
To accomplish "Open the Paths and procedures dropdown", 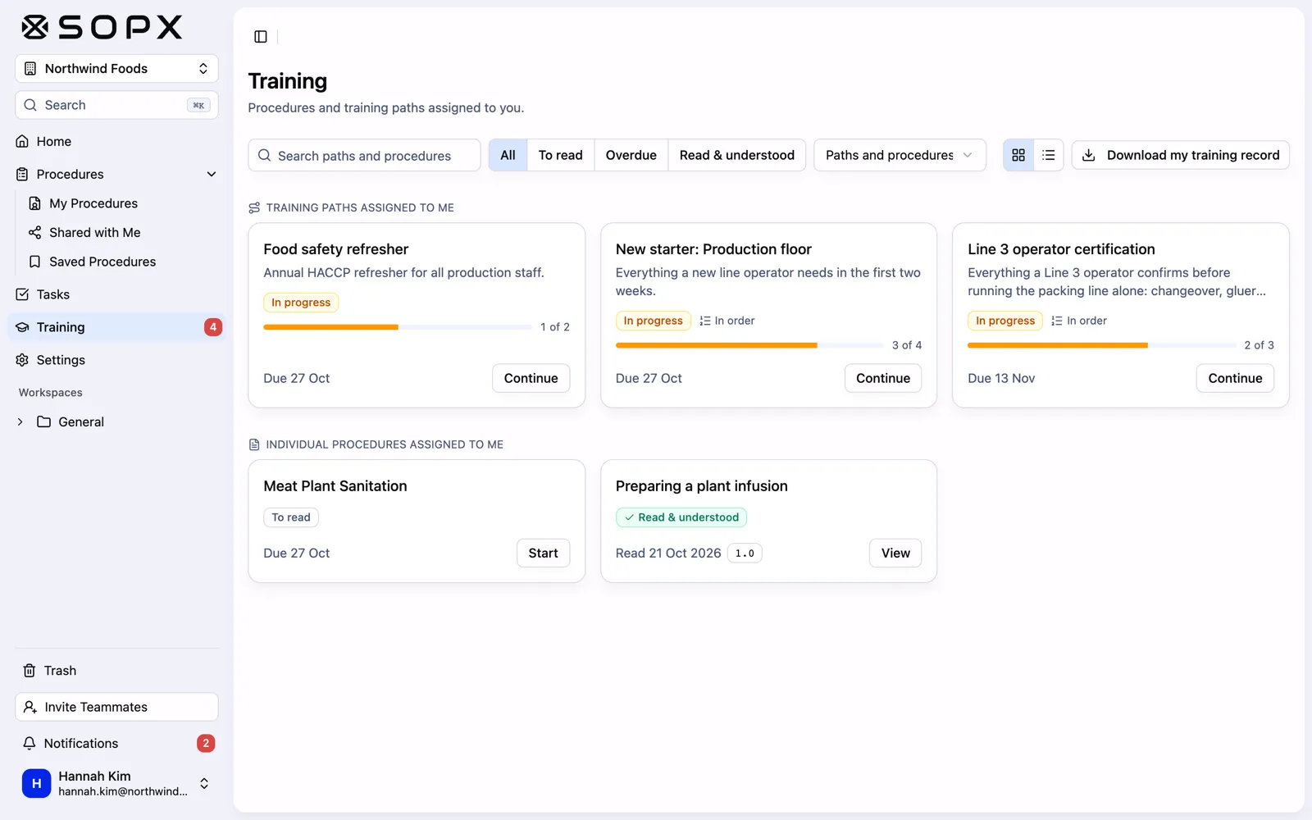I will coord(900,155).
